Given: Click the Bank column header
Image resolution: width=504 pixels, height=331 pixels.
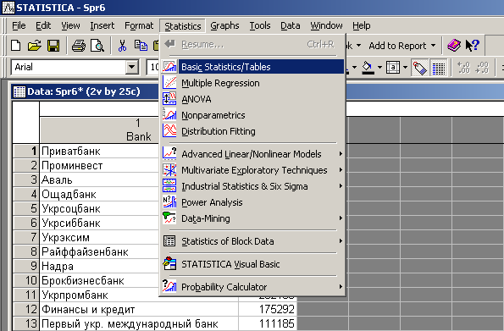Looking at the screenshot, I should (139, 130).
